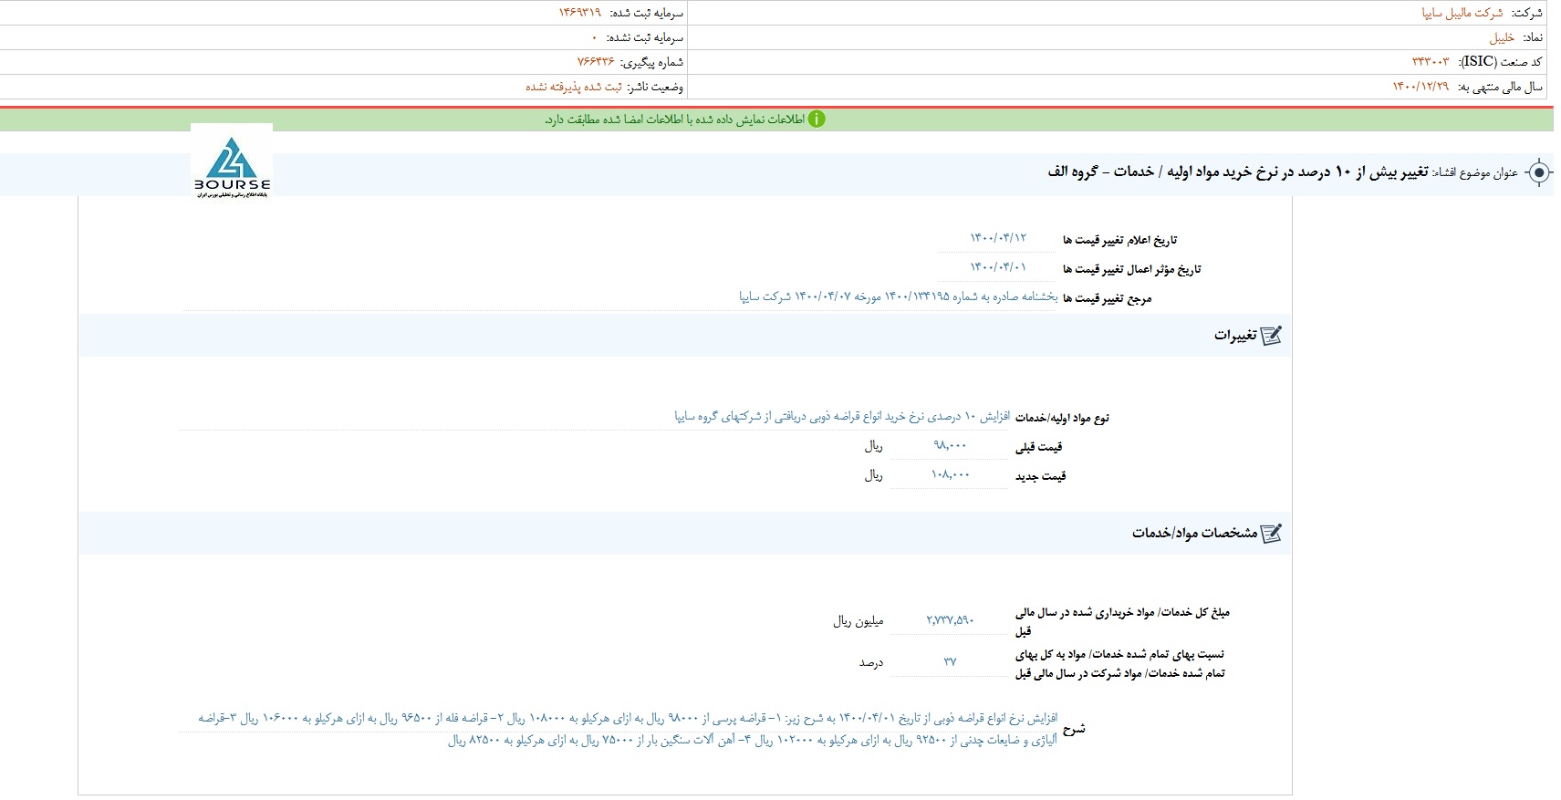
Task: Click the previous price value ۹۸,۰۰۰
Action: [950, 445]
